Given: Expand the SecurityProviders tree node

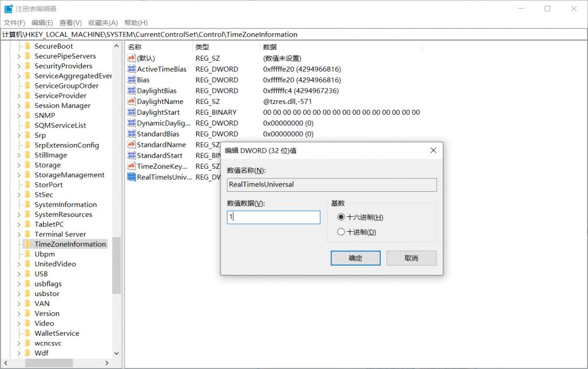Looking at the screenshot, I should tap(19, 66).
